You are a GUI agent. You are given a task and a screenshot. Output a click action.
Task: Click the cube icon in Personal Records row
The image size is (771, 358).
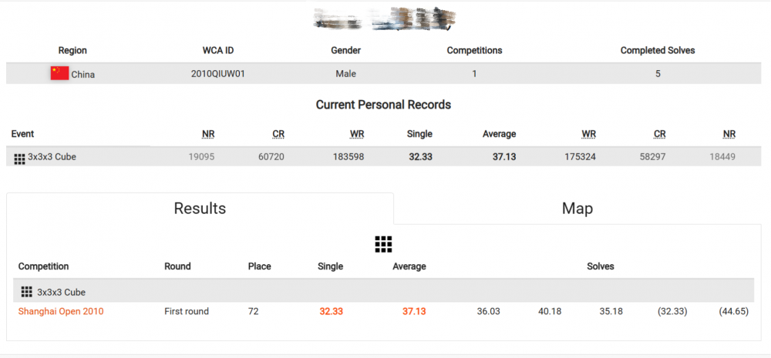tap(20, 159)
